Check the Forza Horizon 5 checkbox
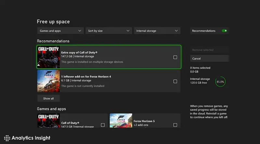Screen dimensions: 260x144 pyautogui.click(x=175, y=125)
